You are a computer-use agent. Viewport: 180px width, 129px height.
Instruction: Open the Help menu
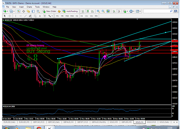54,7
